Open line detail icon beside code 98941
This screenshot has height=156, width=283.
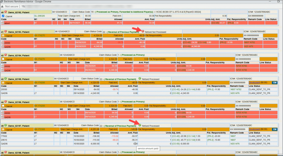(2, 23)
